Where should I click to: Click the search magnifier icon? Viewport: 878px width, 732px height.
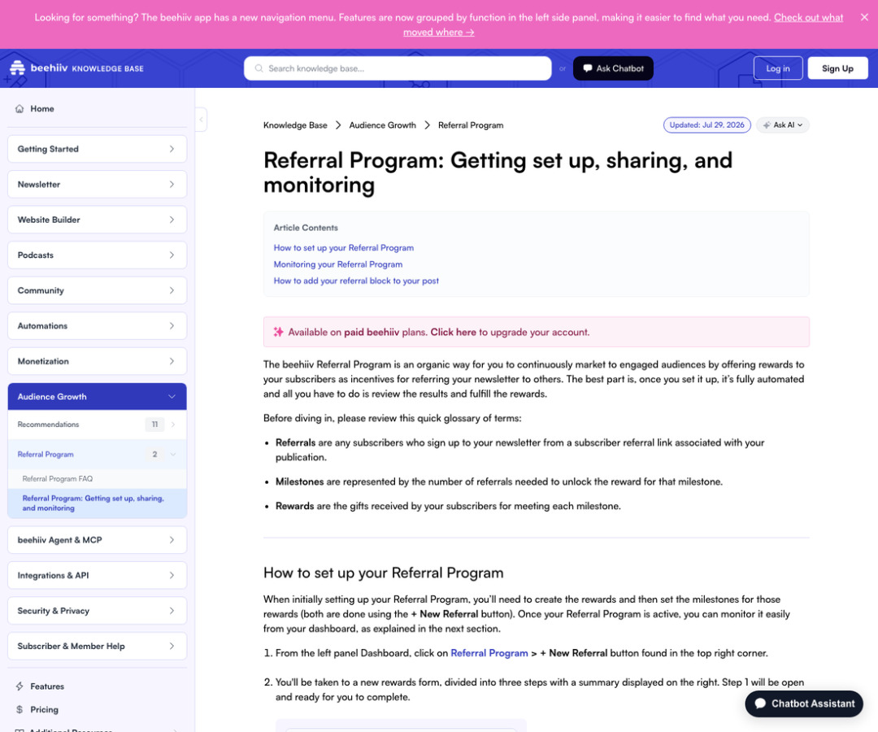(259, 68)
